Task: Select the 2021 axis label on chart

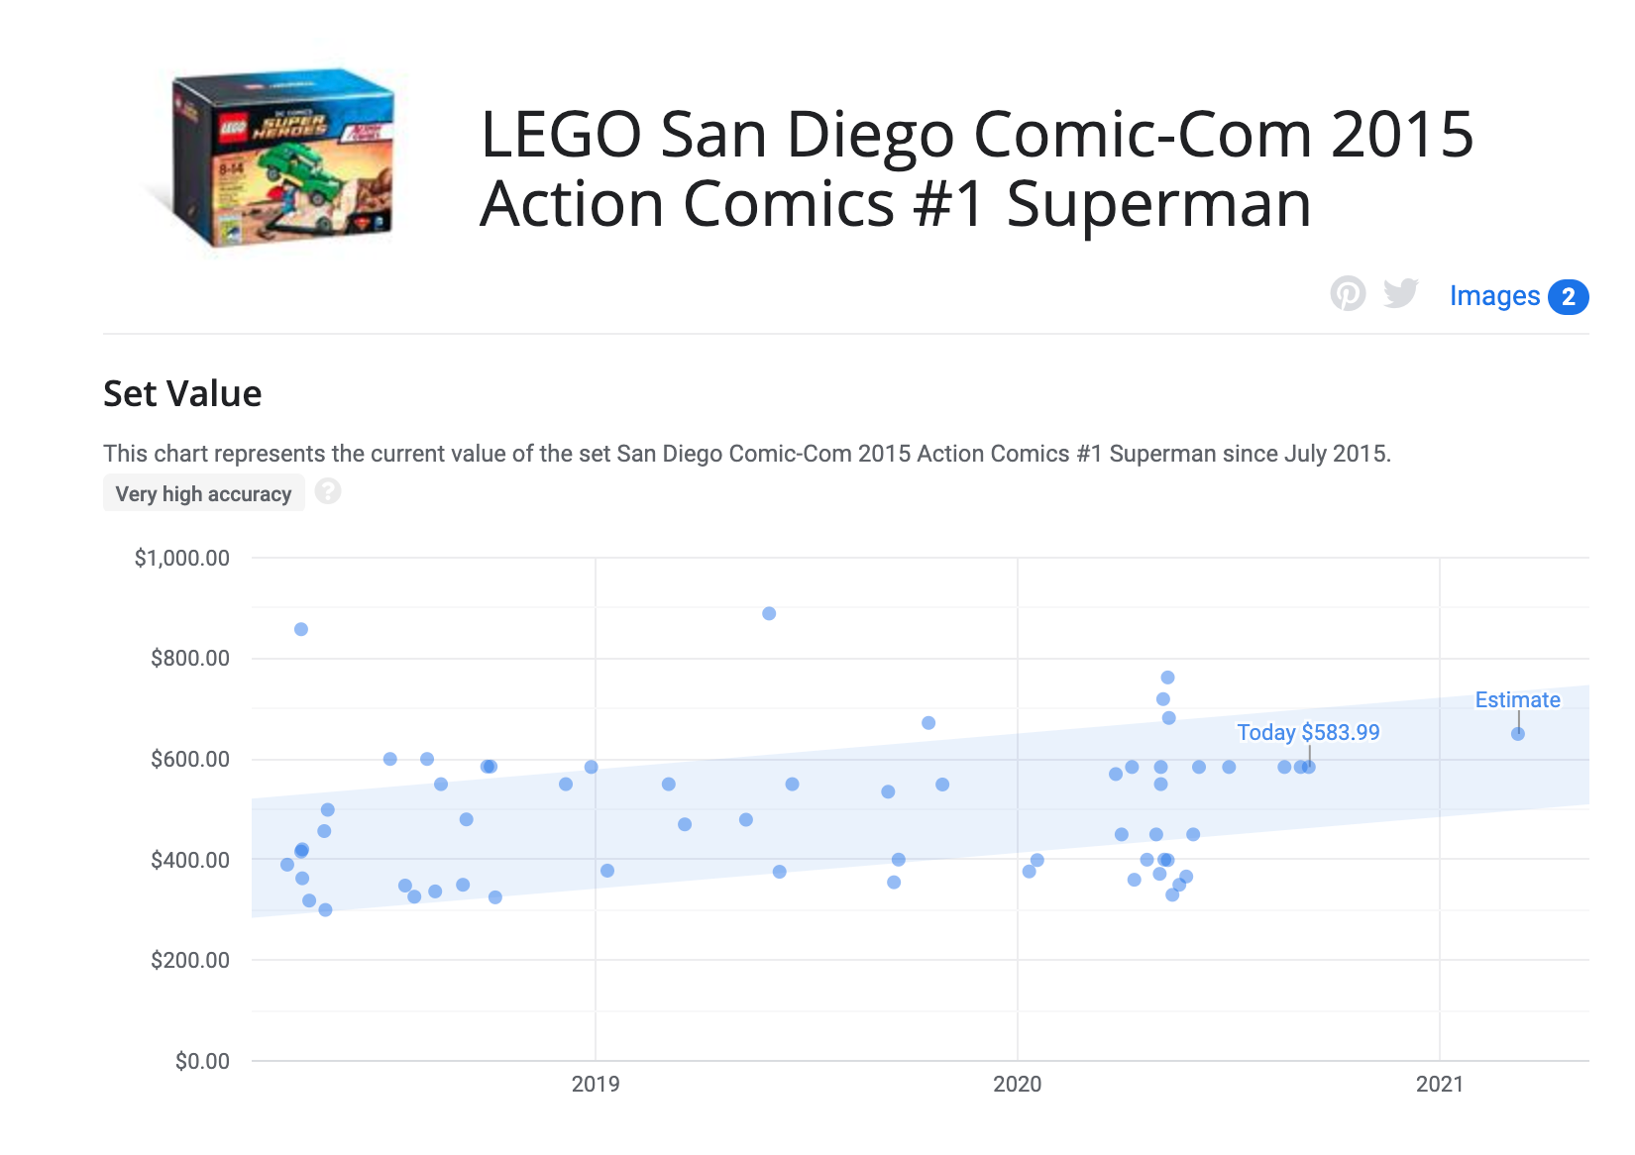Action: pos(1441,1084)
